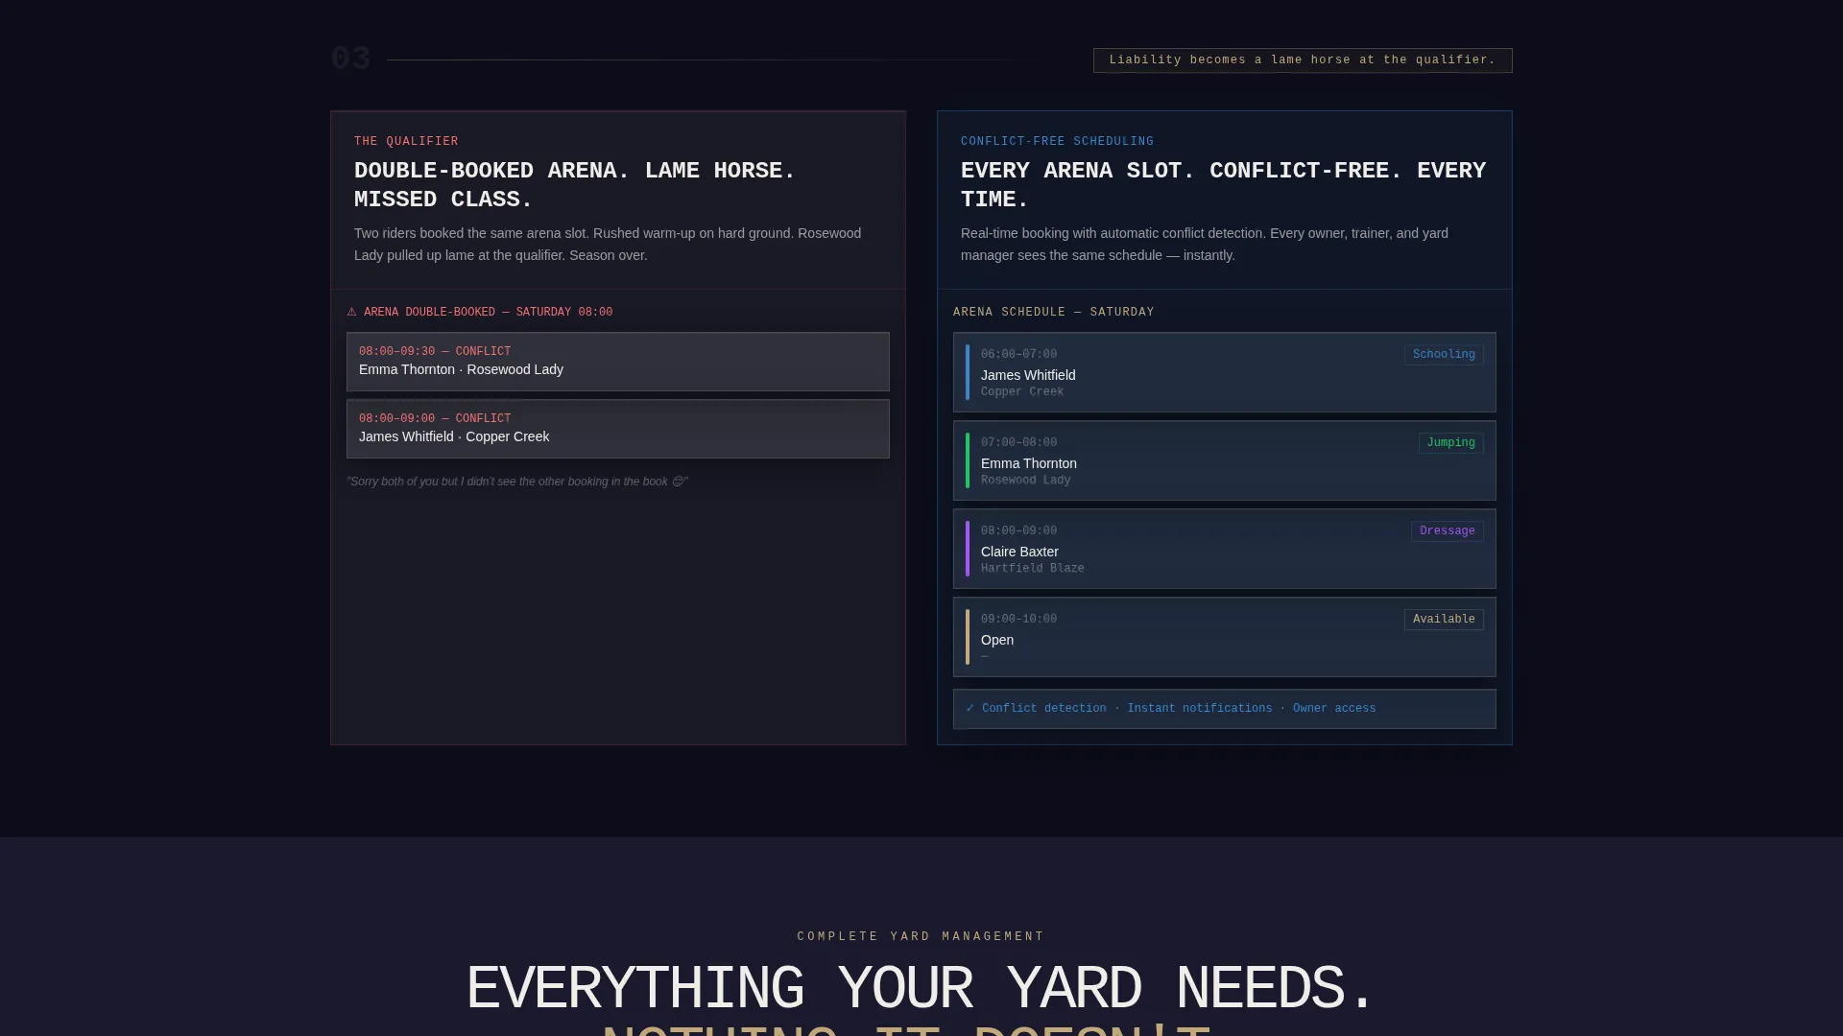Click the 'CONFLICT-FREE SCHEDULING' label
Screen dimensions: 1843x1036
pos(1057,141)
